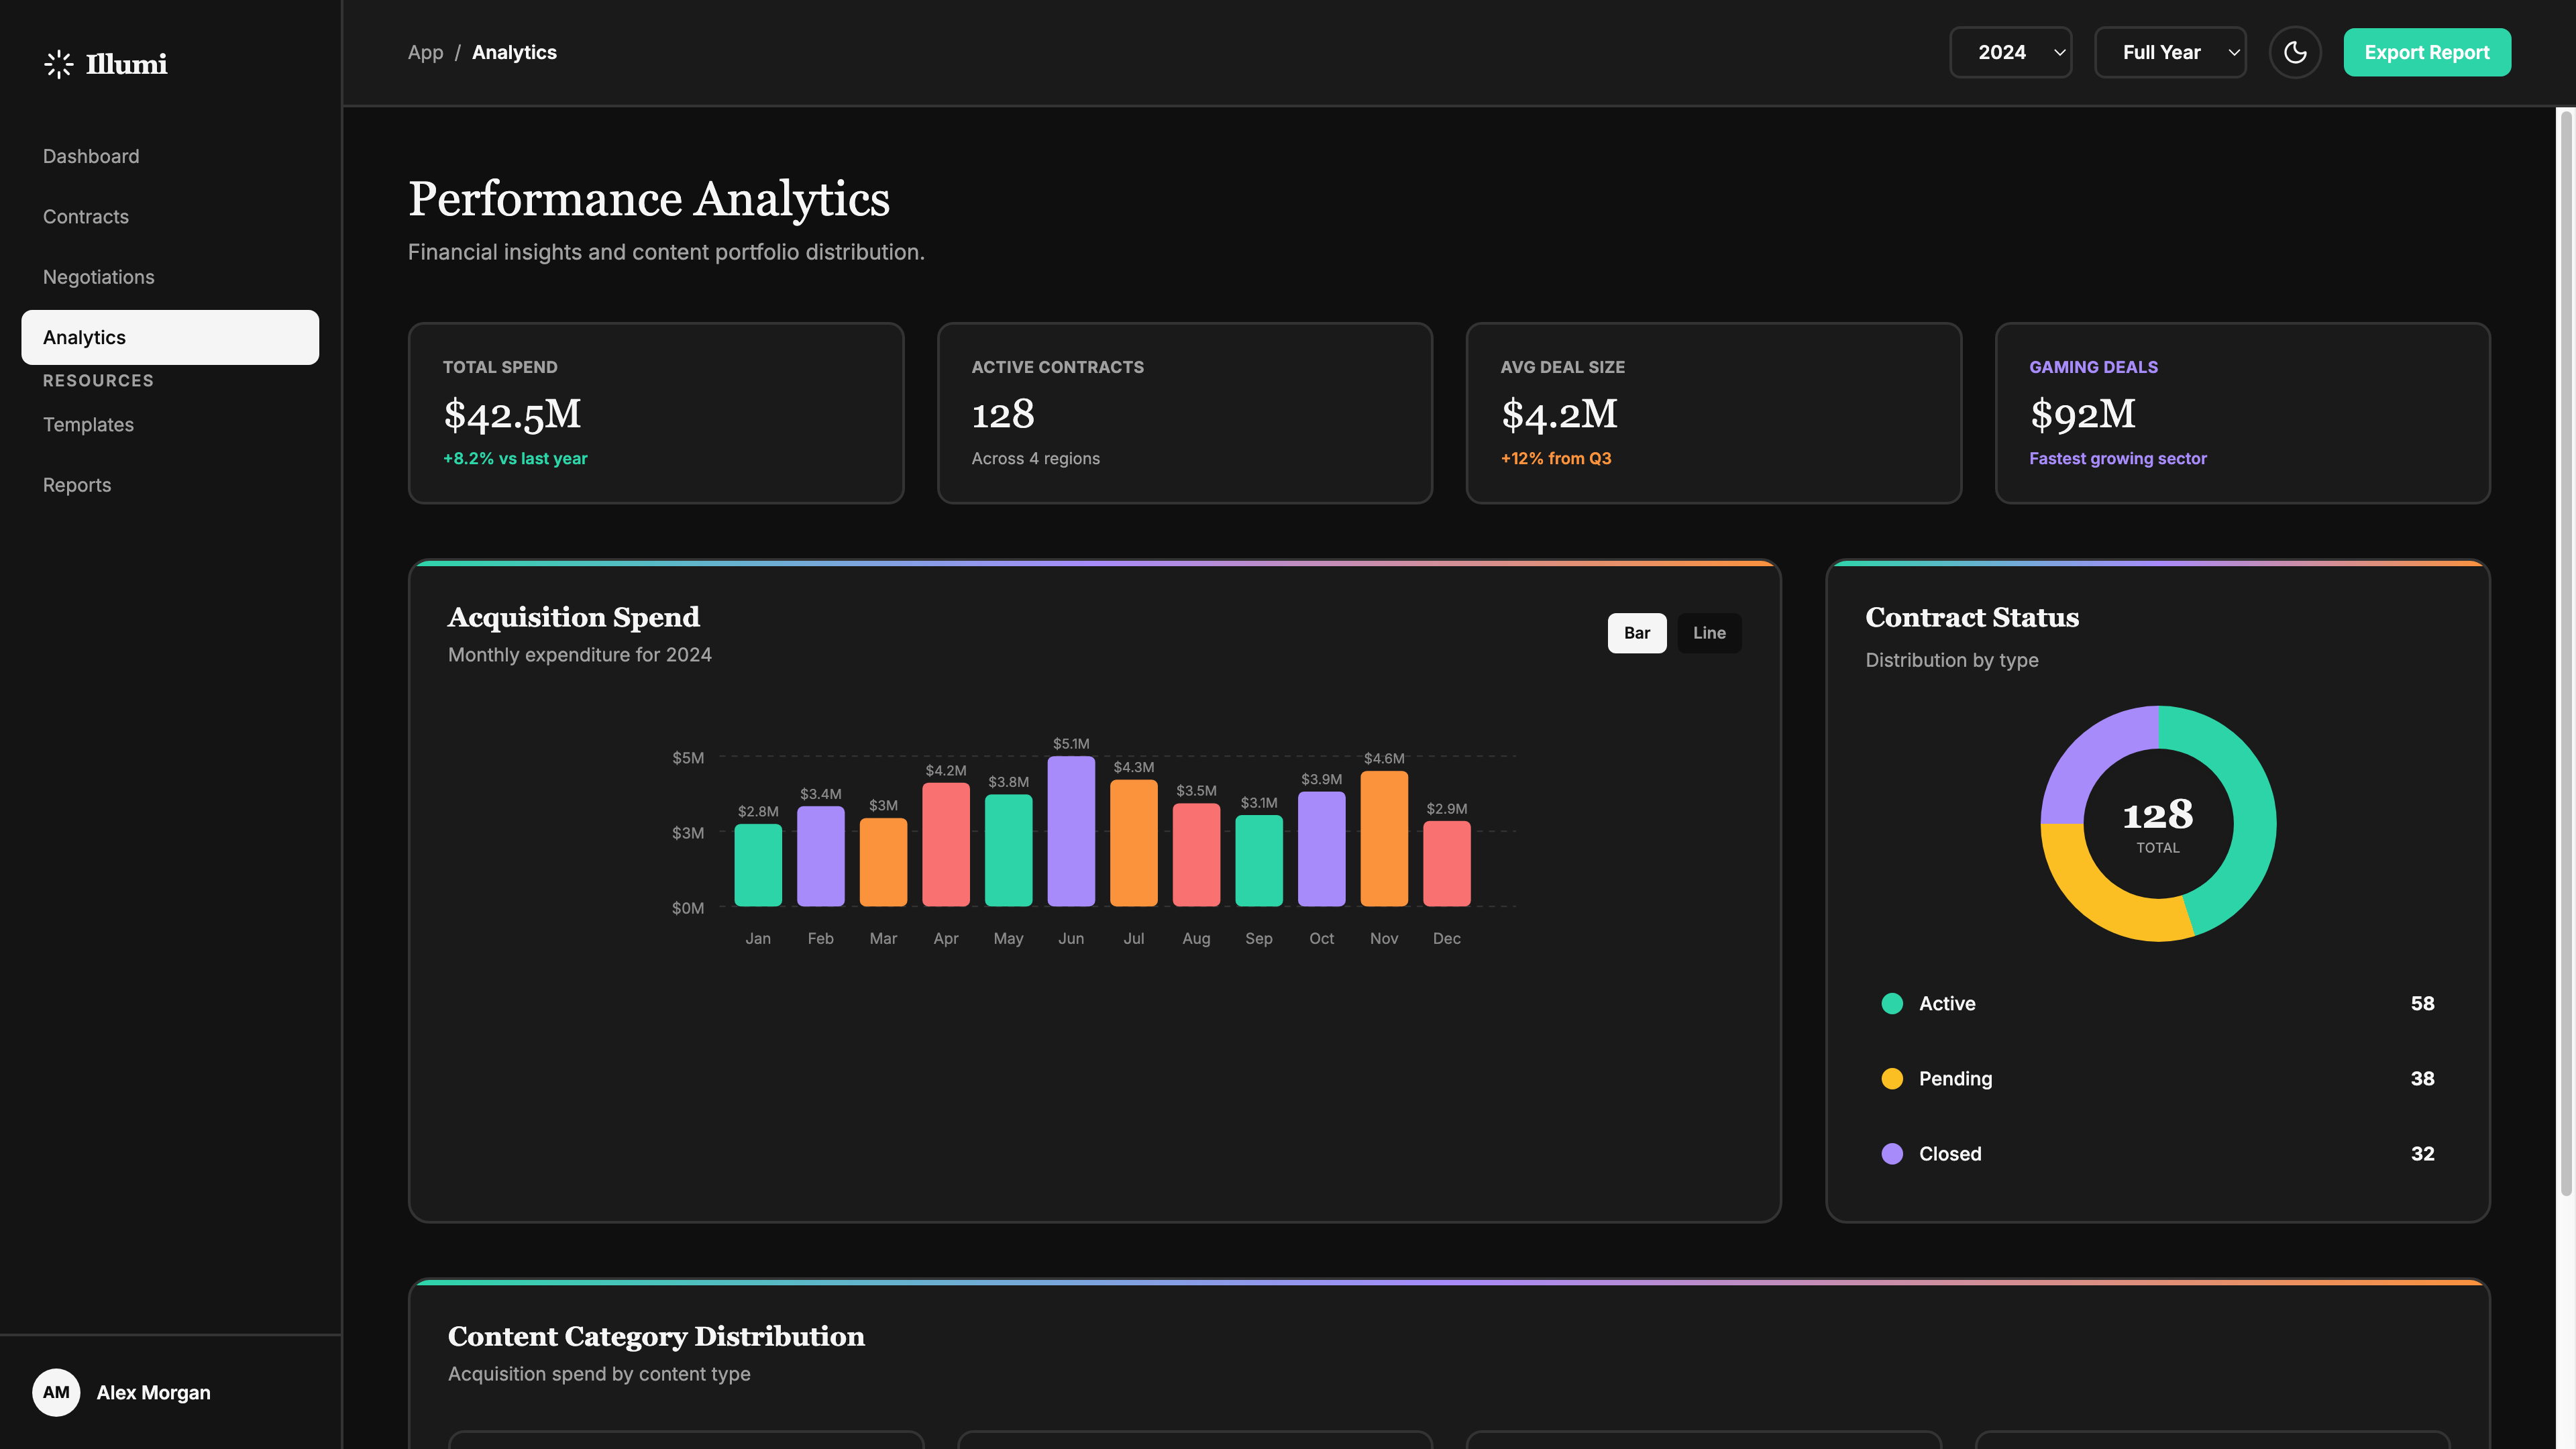
Task: Click the purple Closed color swatch
Action: point(1892,1153)
